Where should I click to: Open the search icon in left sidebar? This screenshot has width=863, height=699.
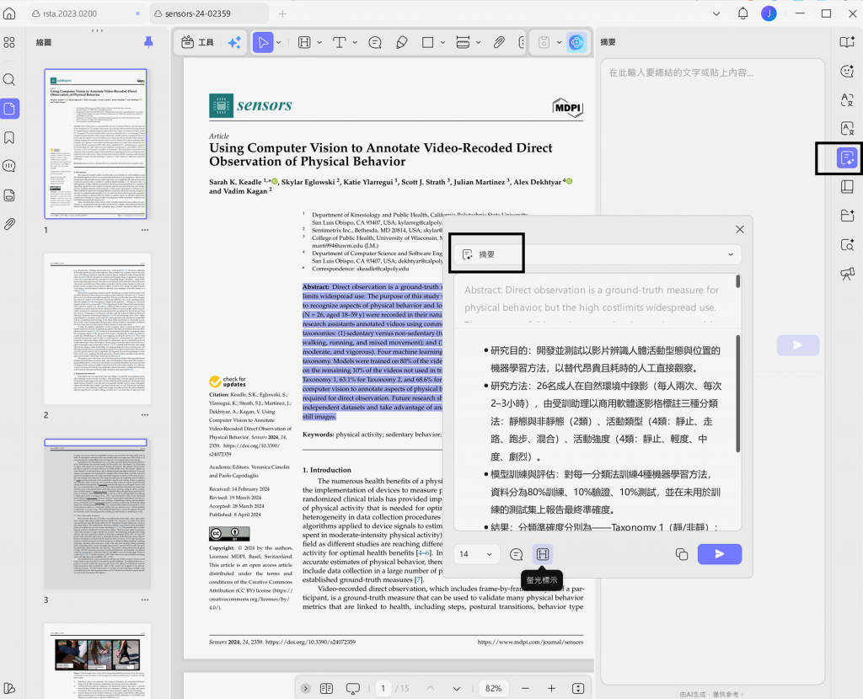[9, 80]
